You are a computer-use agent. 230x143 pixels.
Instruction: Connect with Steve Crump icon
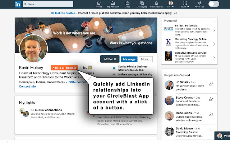211,99
